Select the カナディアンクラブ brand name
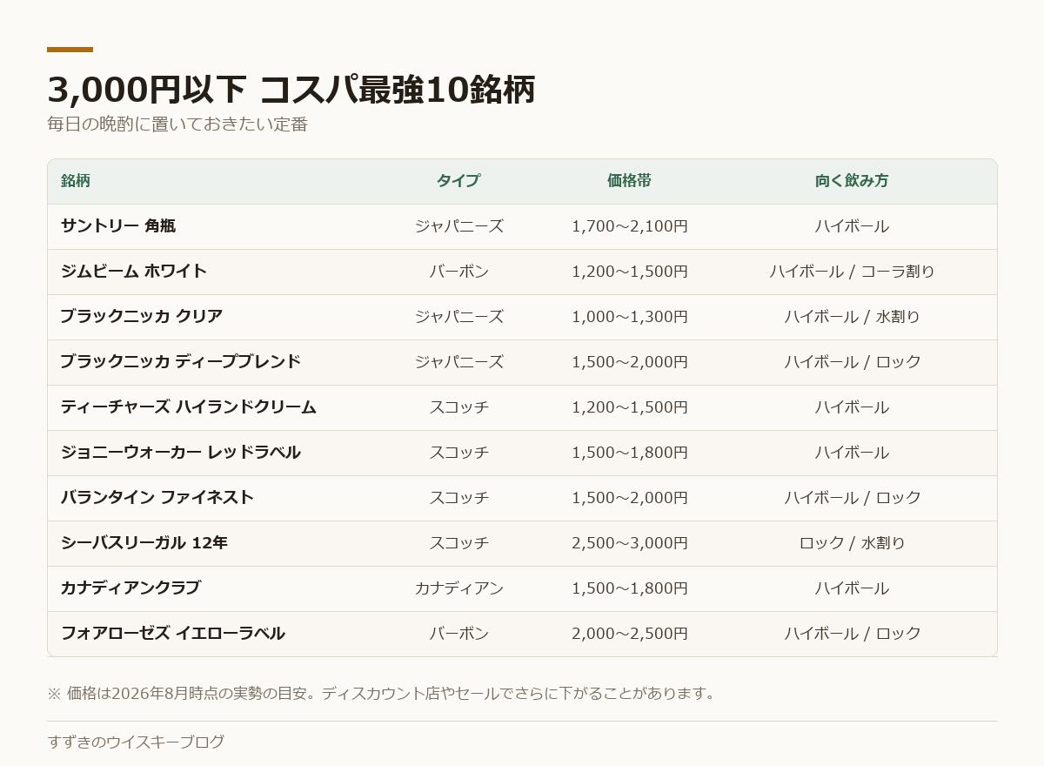1044x766 pixels. point(130,588)
